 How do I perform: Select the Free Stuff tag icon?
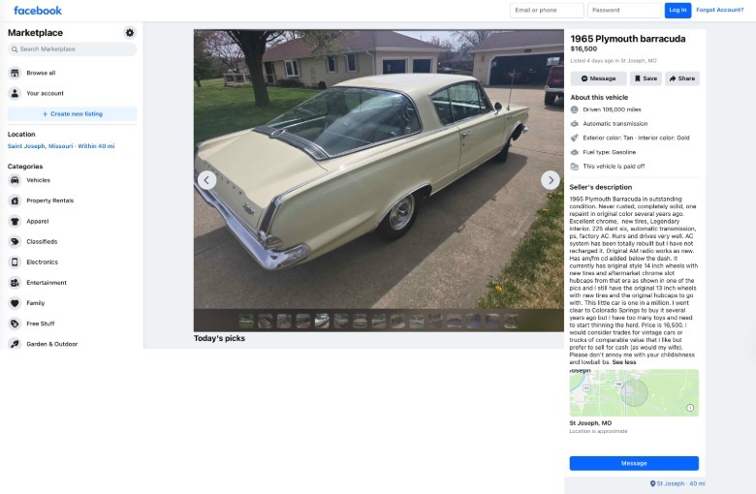click(15, 324)
